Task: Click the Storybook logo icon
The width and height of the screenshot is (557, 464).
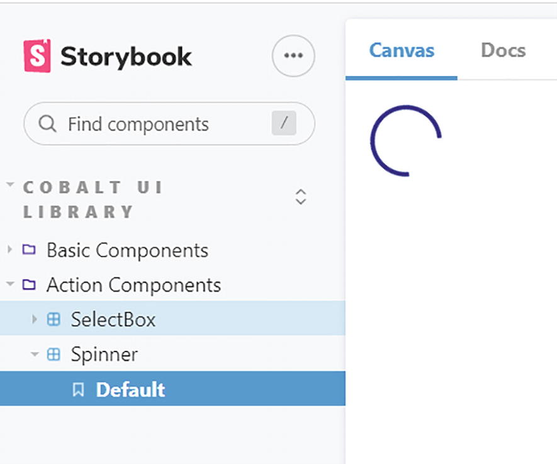Action: coord(37,57)
